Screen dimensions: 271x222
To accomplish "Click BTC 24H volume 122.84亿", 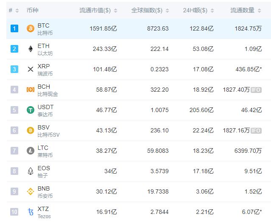I will (201, 28).
